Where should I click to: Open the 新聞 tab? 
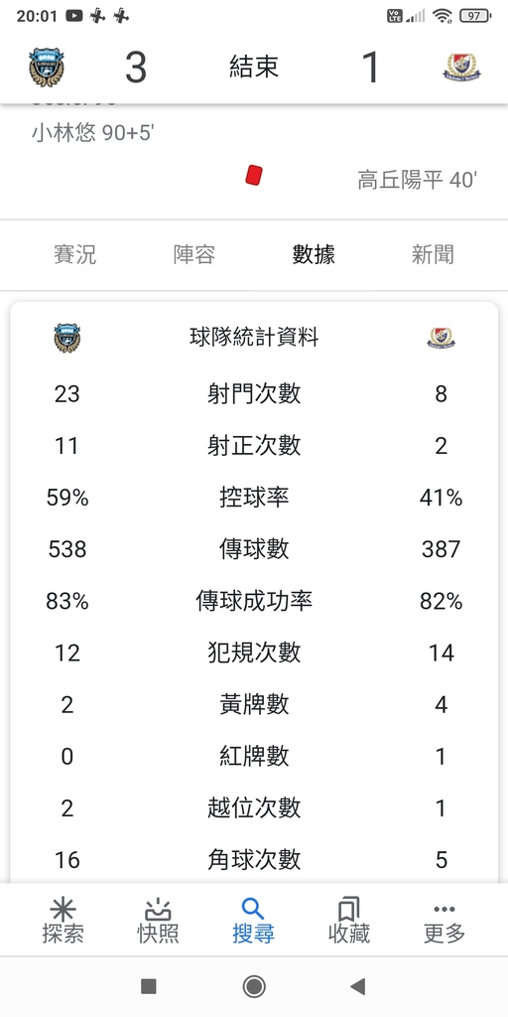click(x=433, y=254)
